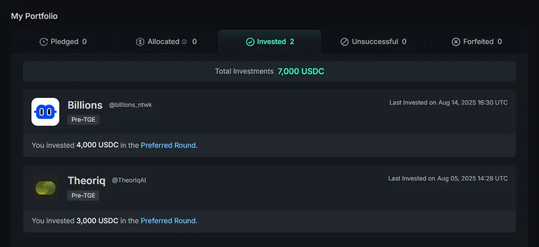
Task: Open the Allocated tab
Action: [166, 42]
